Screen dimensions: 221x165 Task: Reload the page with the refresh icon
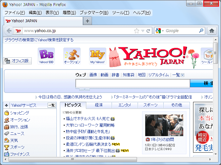148,31
